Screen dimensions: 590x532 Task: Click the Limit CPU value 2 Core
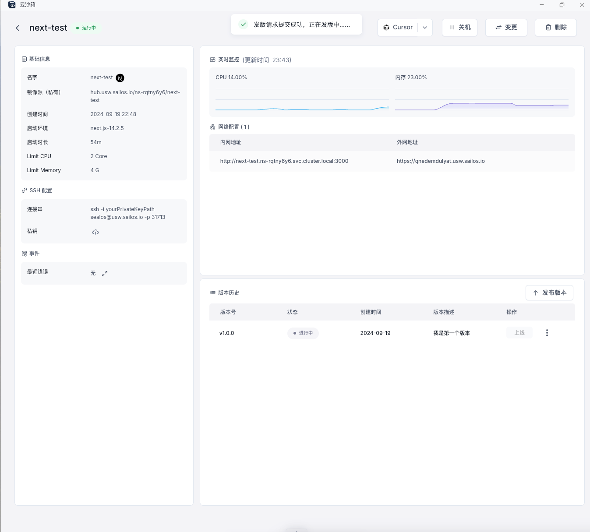click(x=99, y=156)
